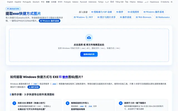Viewport: 178px width, 111px height.
Task: Switch language to Français
Action: click(x=67, y=2)
